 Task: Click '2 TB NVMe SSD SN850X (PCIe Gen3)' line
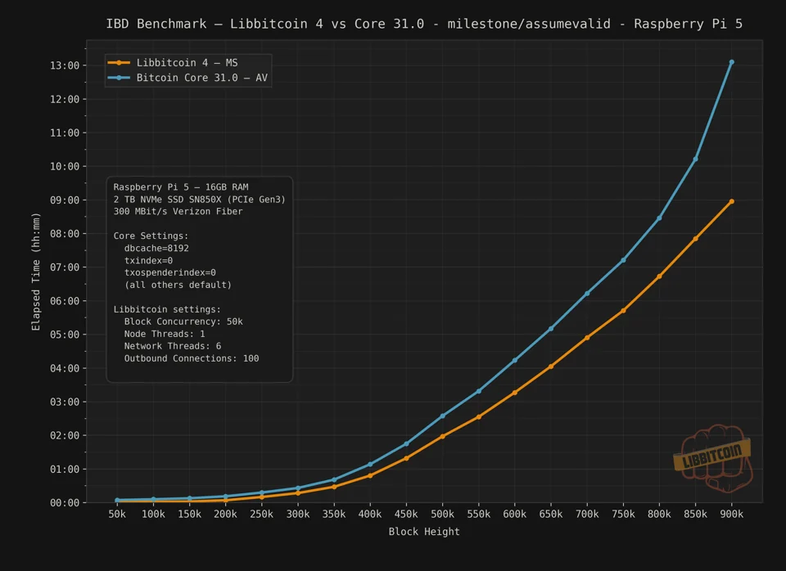point(200,200)
